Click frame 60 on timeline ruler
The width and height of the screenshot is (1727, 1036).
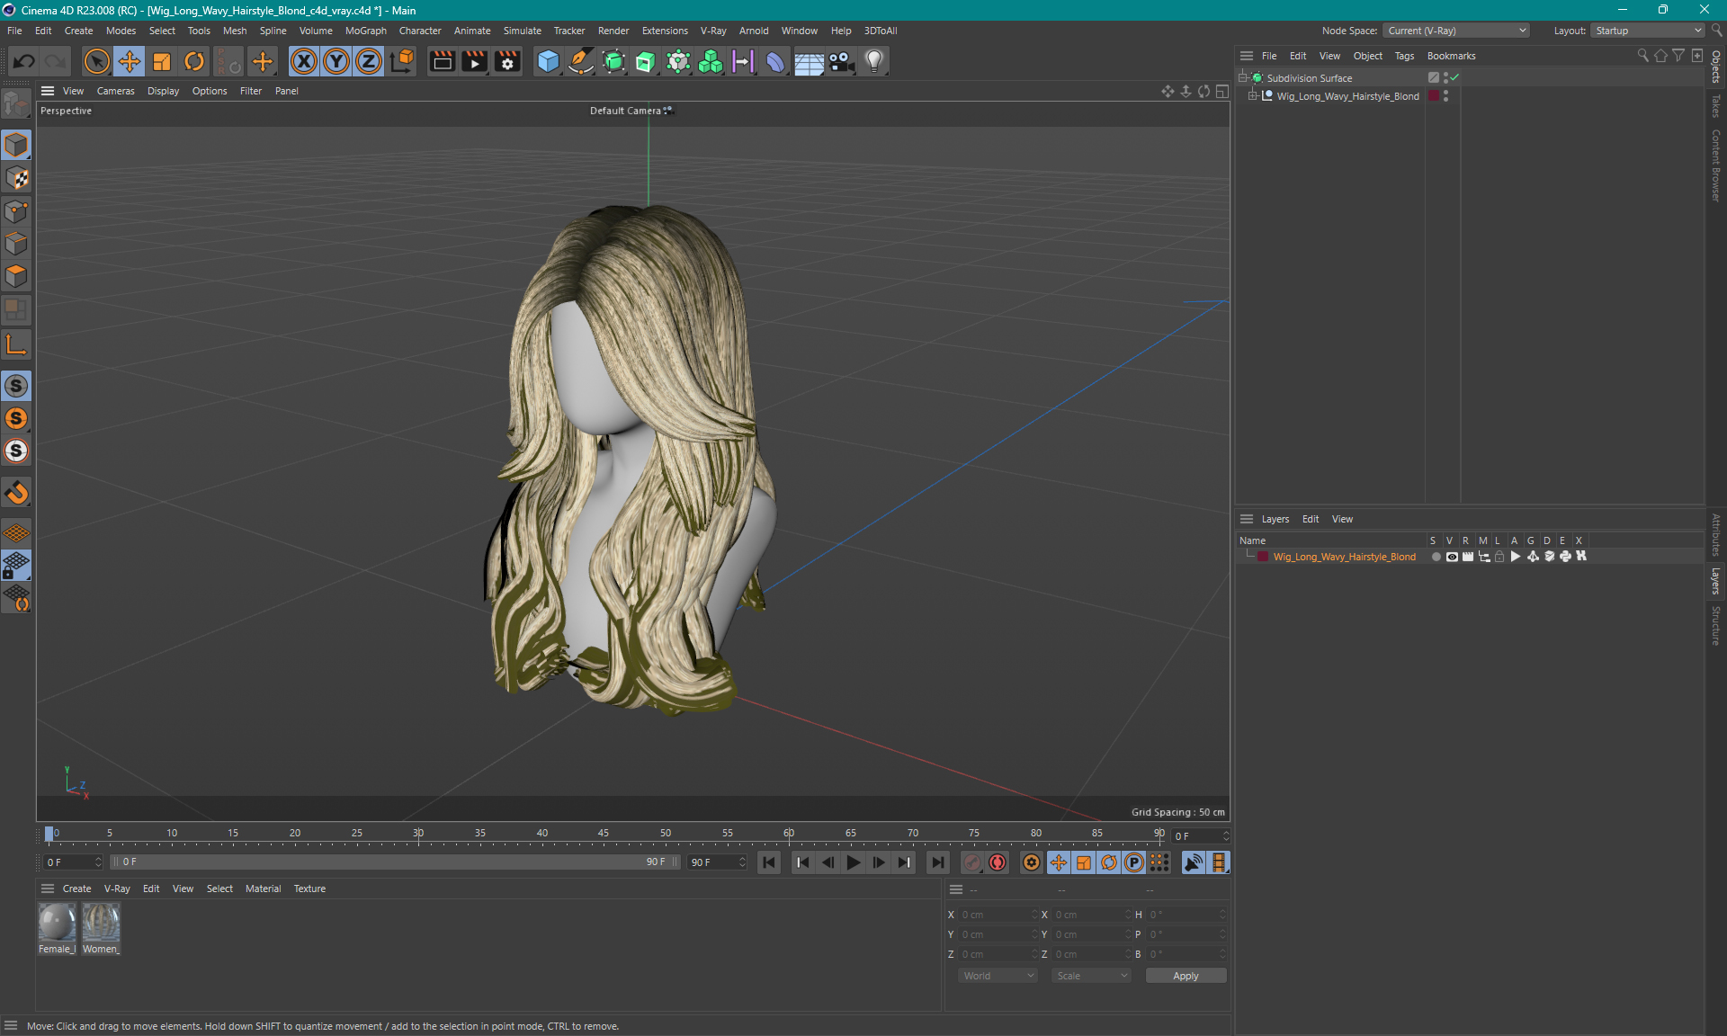(789, 834)
